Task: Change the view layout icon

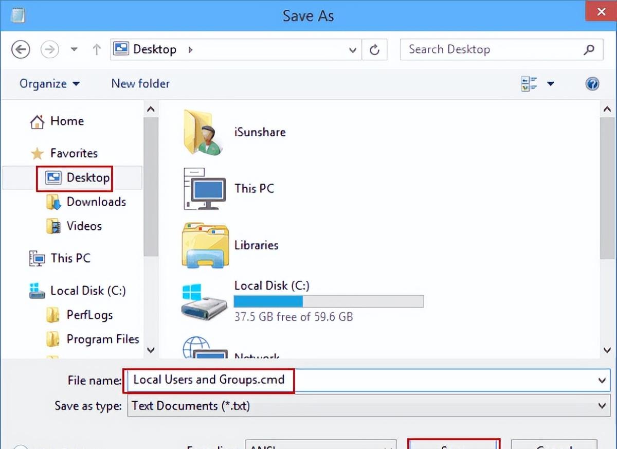Action: point(529,84)
